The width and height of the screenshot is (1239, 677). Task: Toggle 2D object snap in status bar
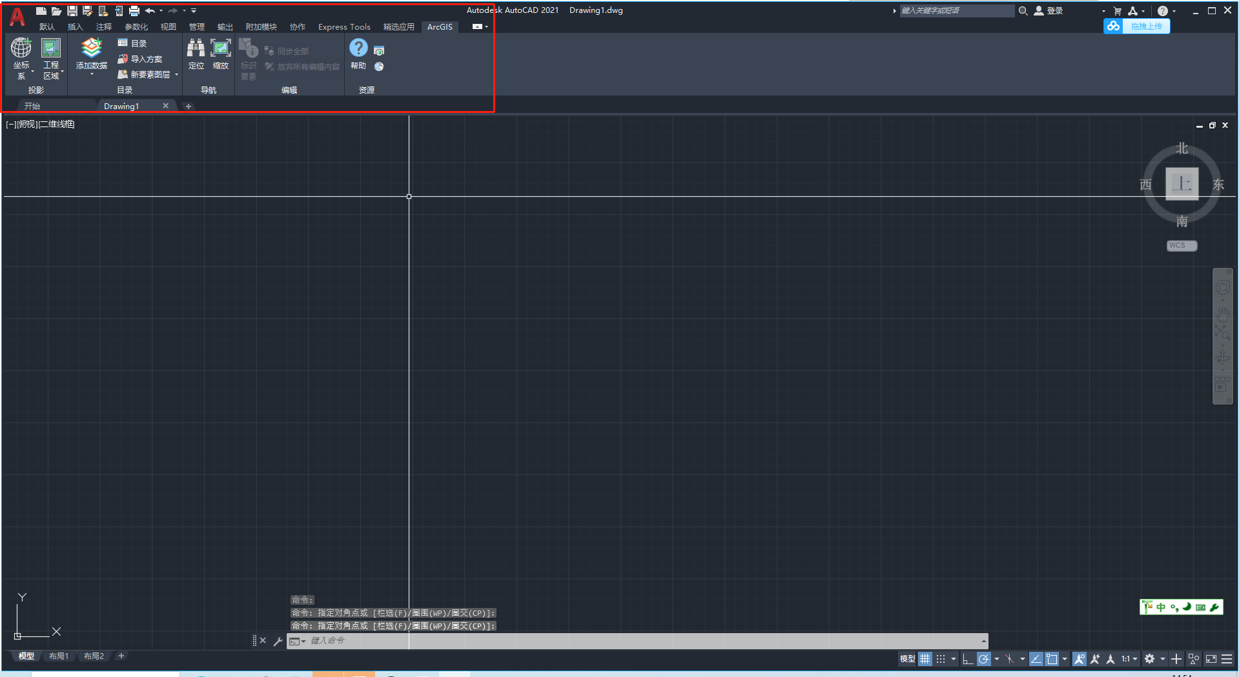click(x=1052, y=659)
